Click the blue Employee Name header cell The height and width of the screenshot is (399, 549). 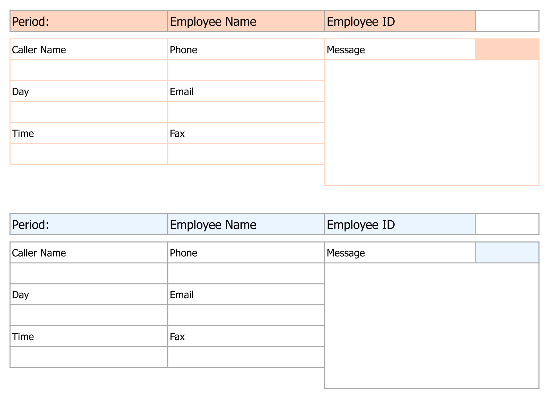[246, 224]
